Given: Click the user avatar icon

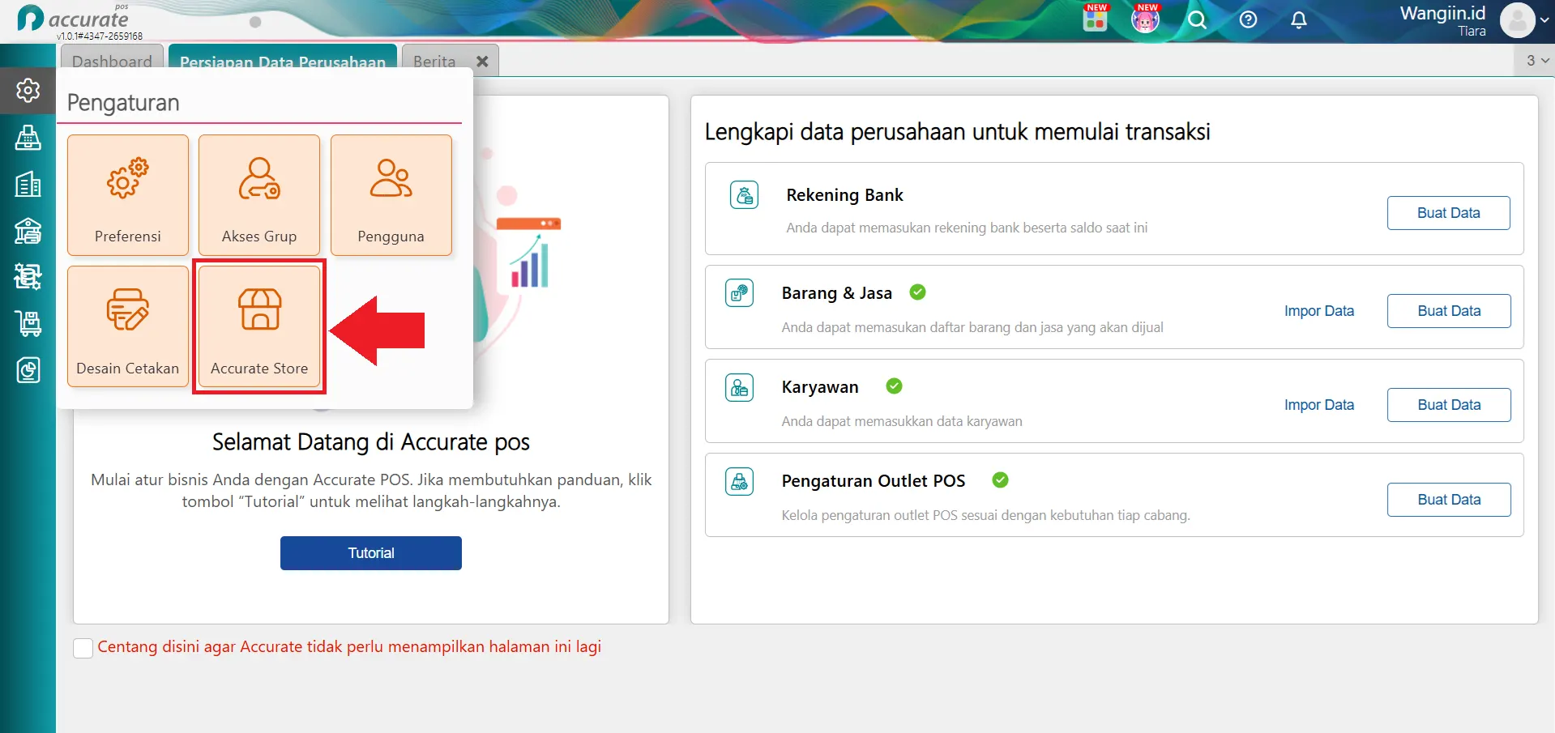Looking at the screenshot, I should (1517, 20).
